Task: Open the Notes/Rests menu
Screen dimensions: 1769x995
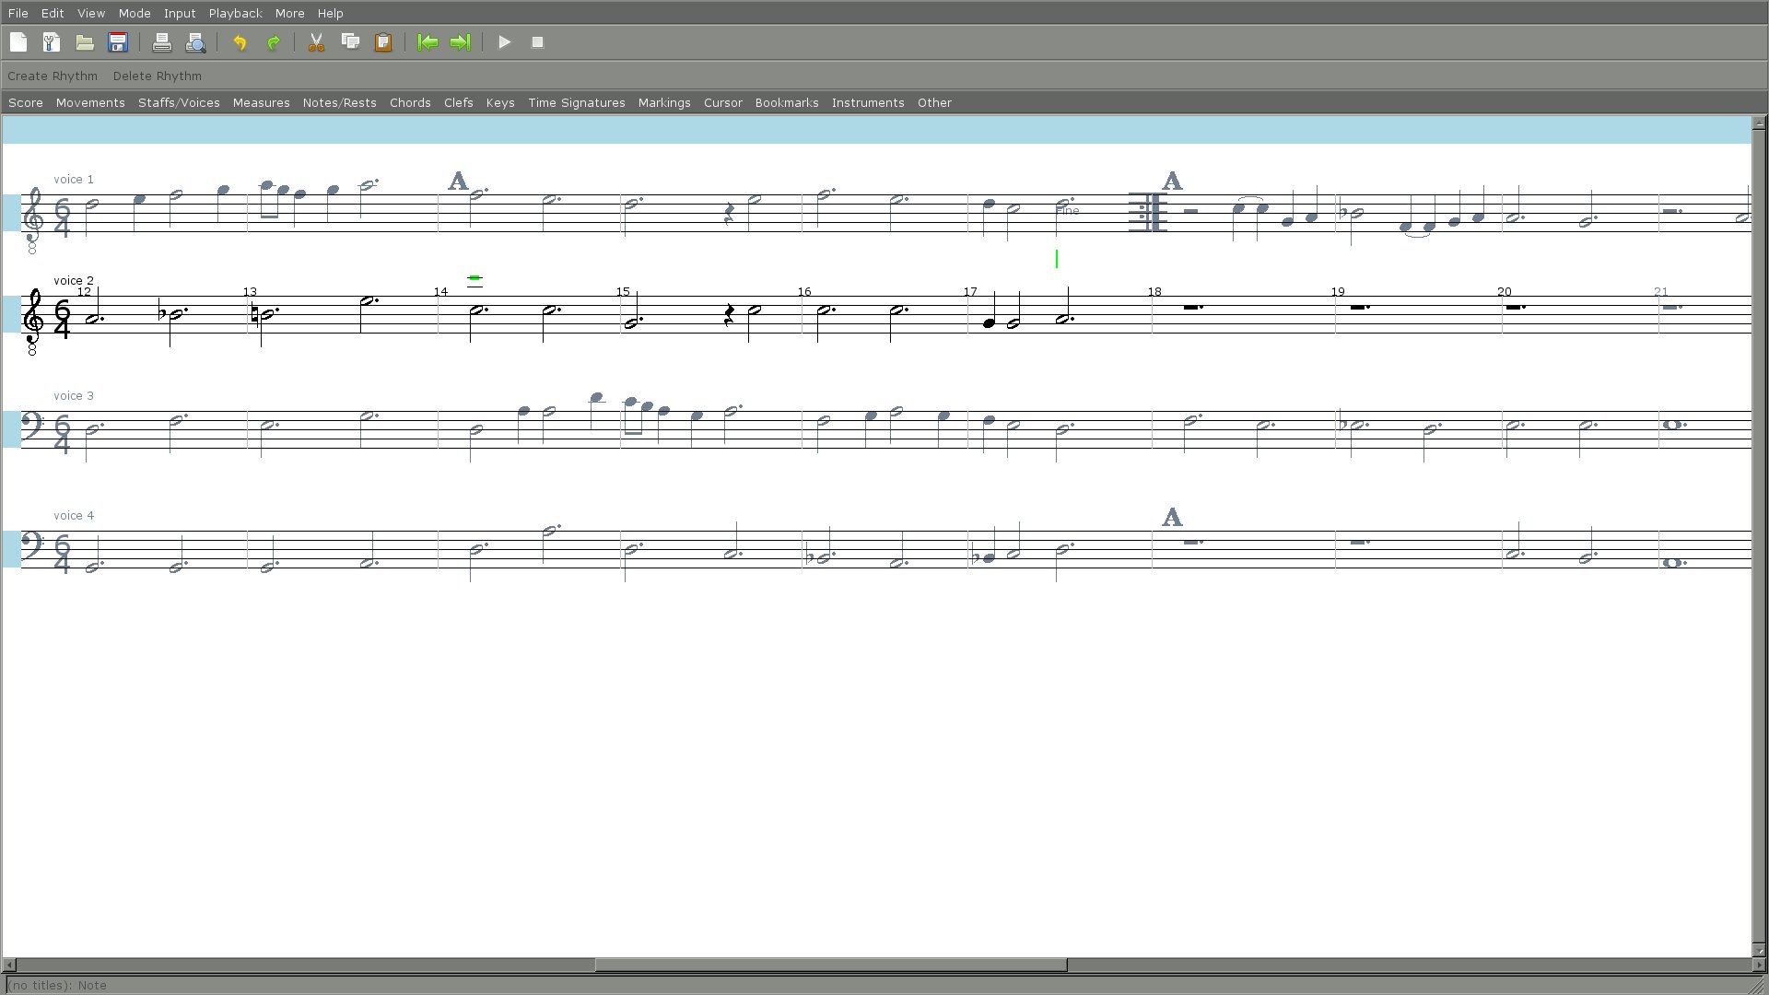Action: pyautogui.click(x=339, y=102)
